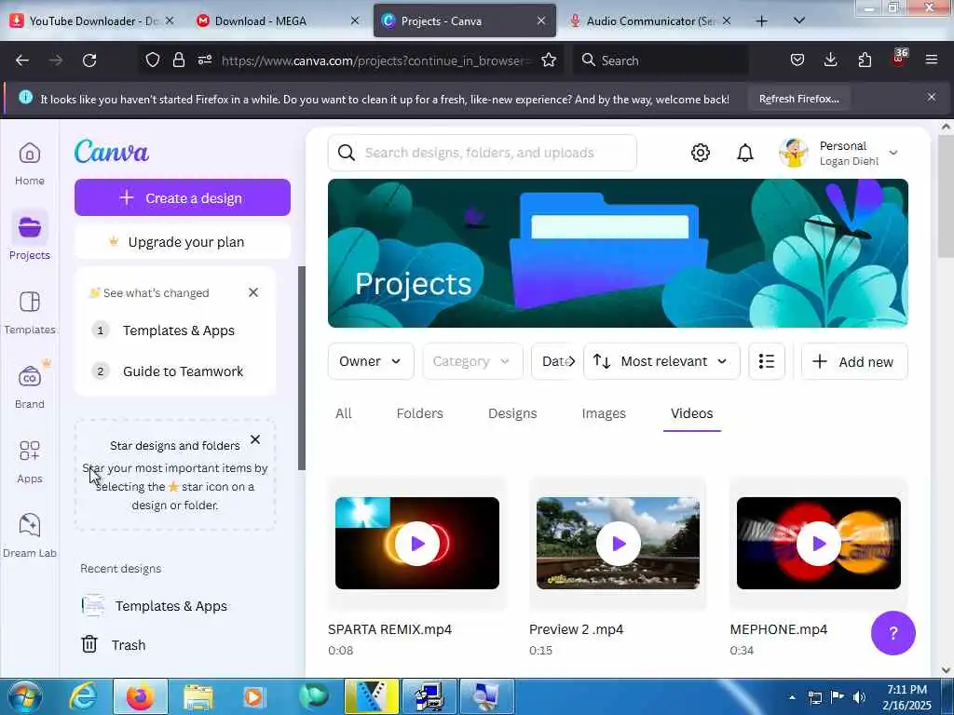Close the Download - MEGA tab
Screen dimensions: 954x715
point(355,20)
